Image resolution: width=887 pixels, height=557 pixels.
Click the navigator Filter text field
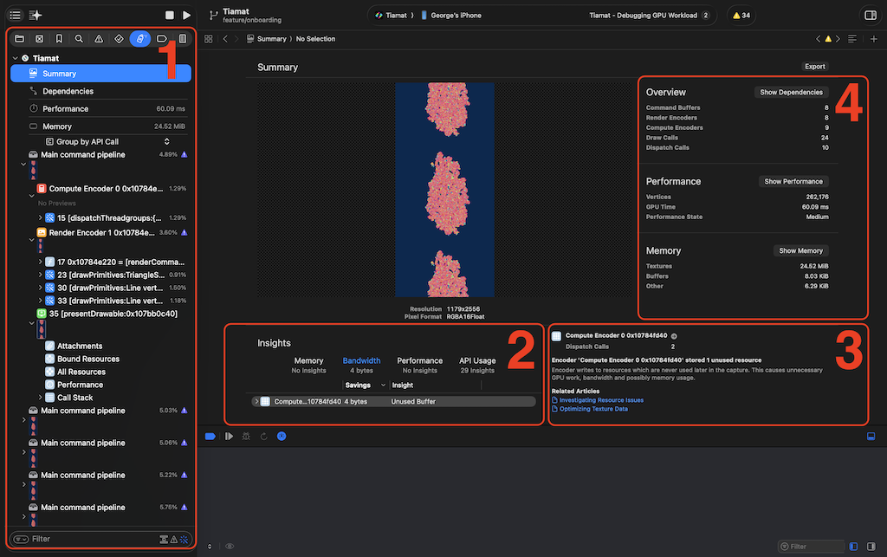tap(87, 539)
